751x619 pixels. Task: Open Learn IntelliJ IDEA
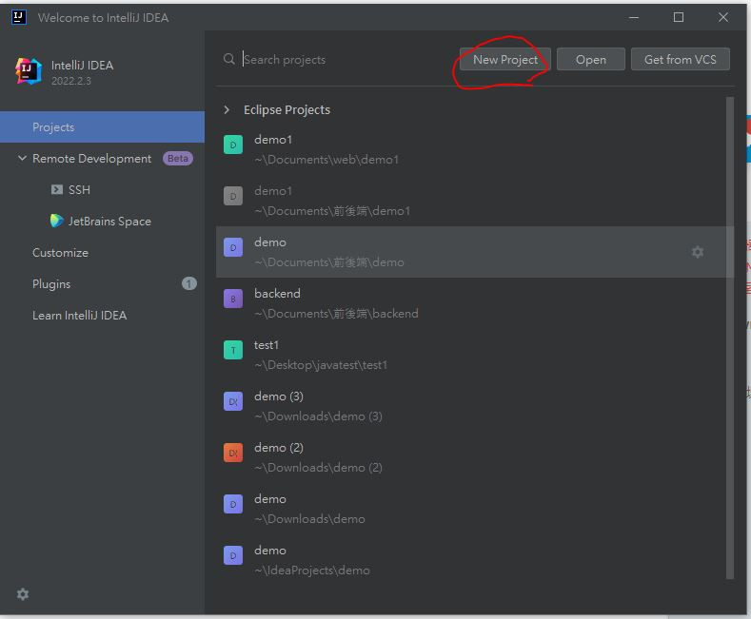[x=102, y=316]
